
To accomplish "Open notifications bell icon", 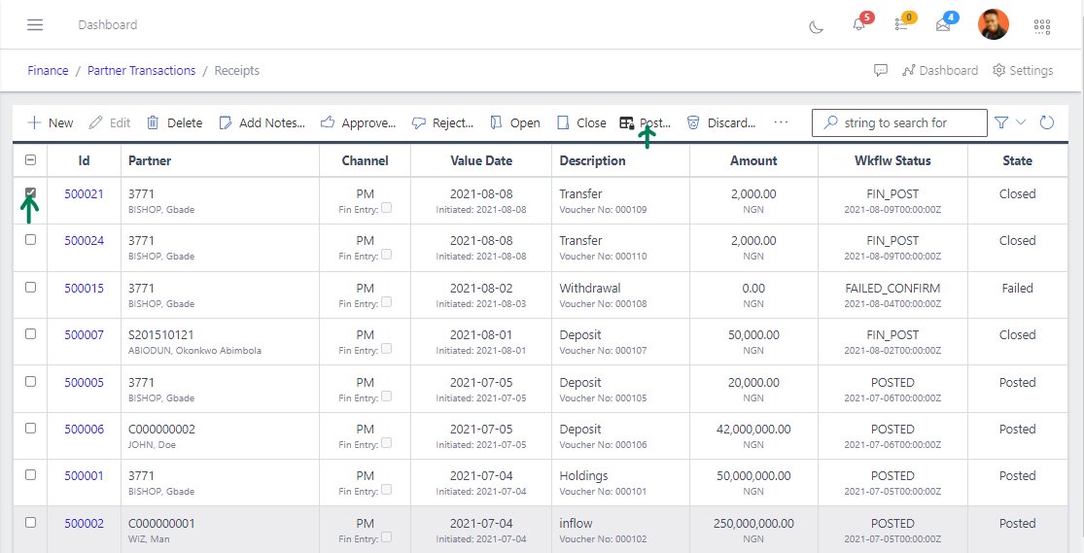I will 858,24.
